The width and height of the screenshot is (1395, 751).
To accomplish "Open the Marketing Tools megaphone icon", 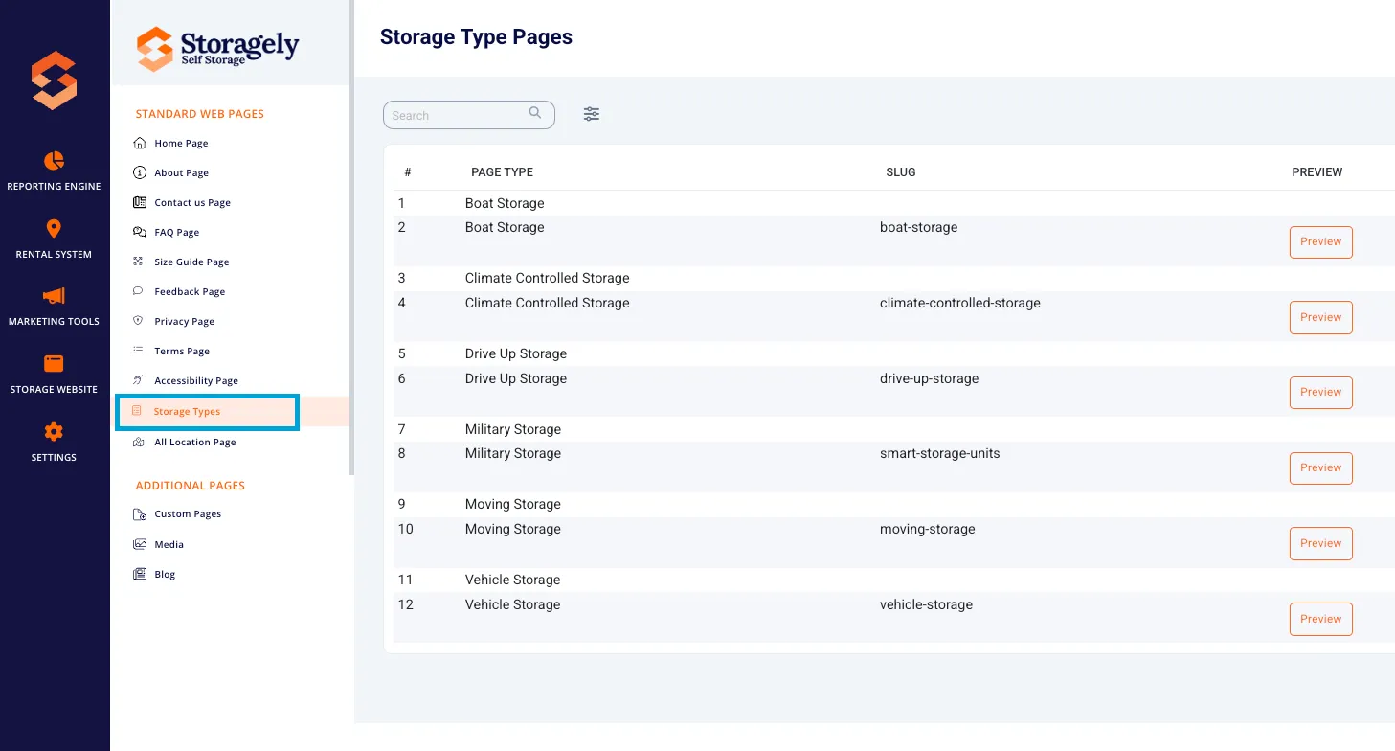I will pyautogui.click(x=54, y=296).
